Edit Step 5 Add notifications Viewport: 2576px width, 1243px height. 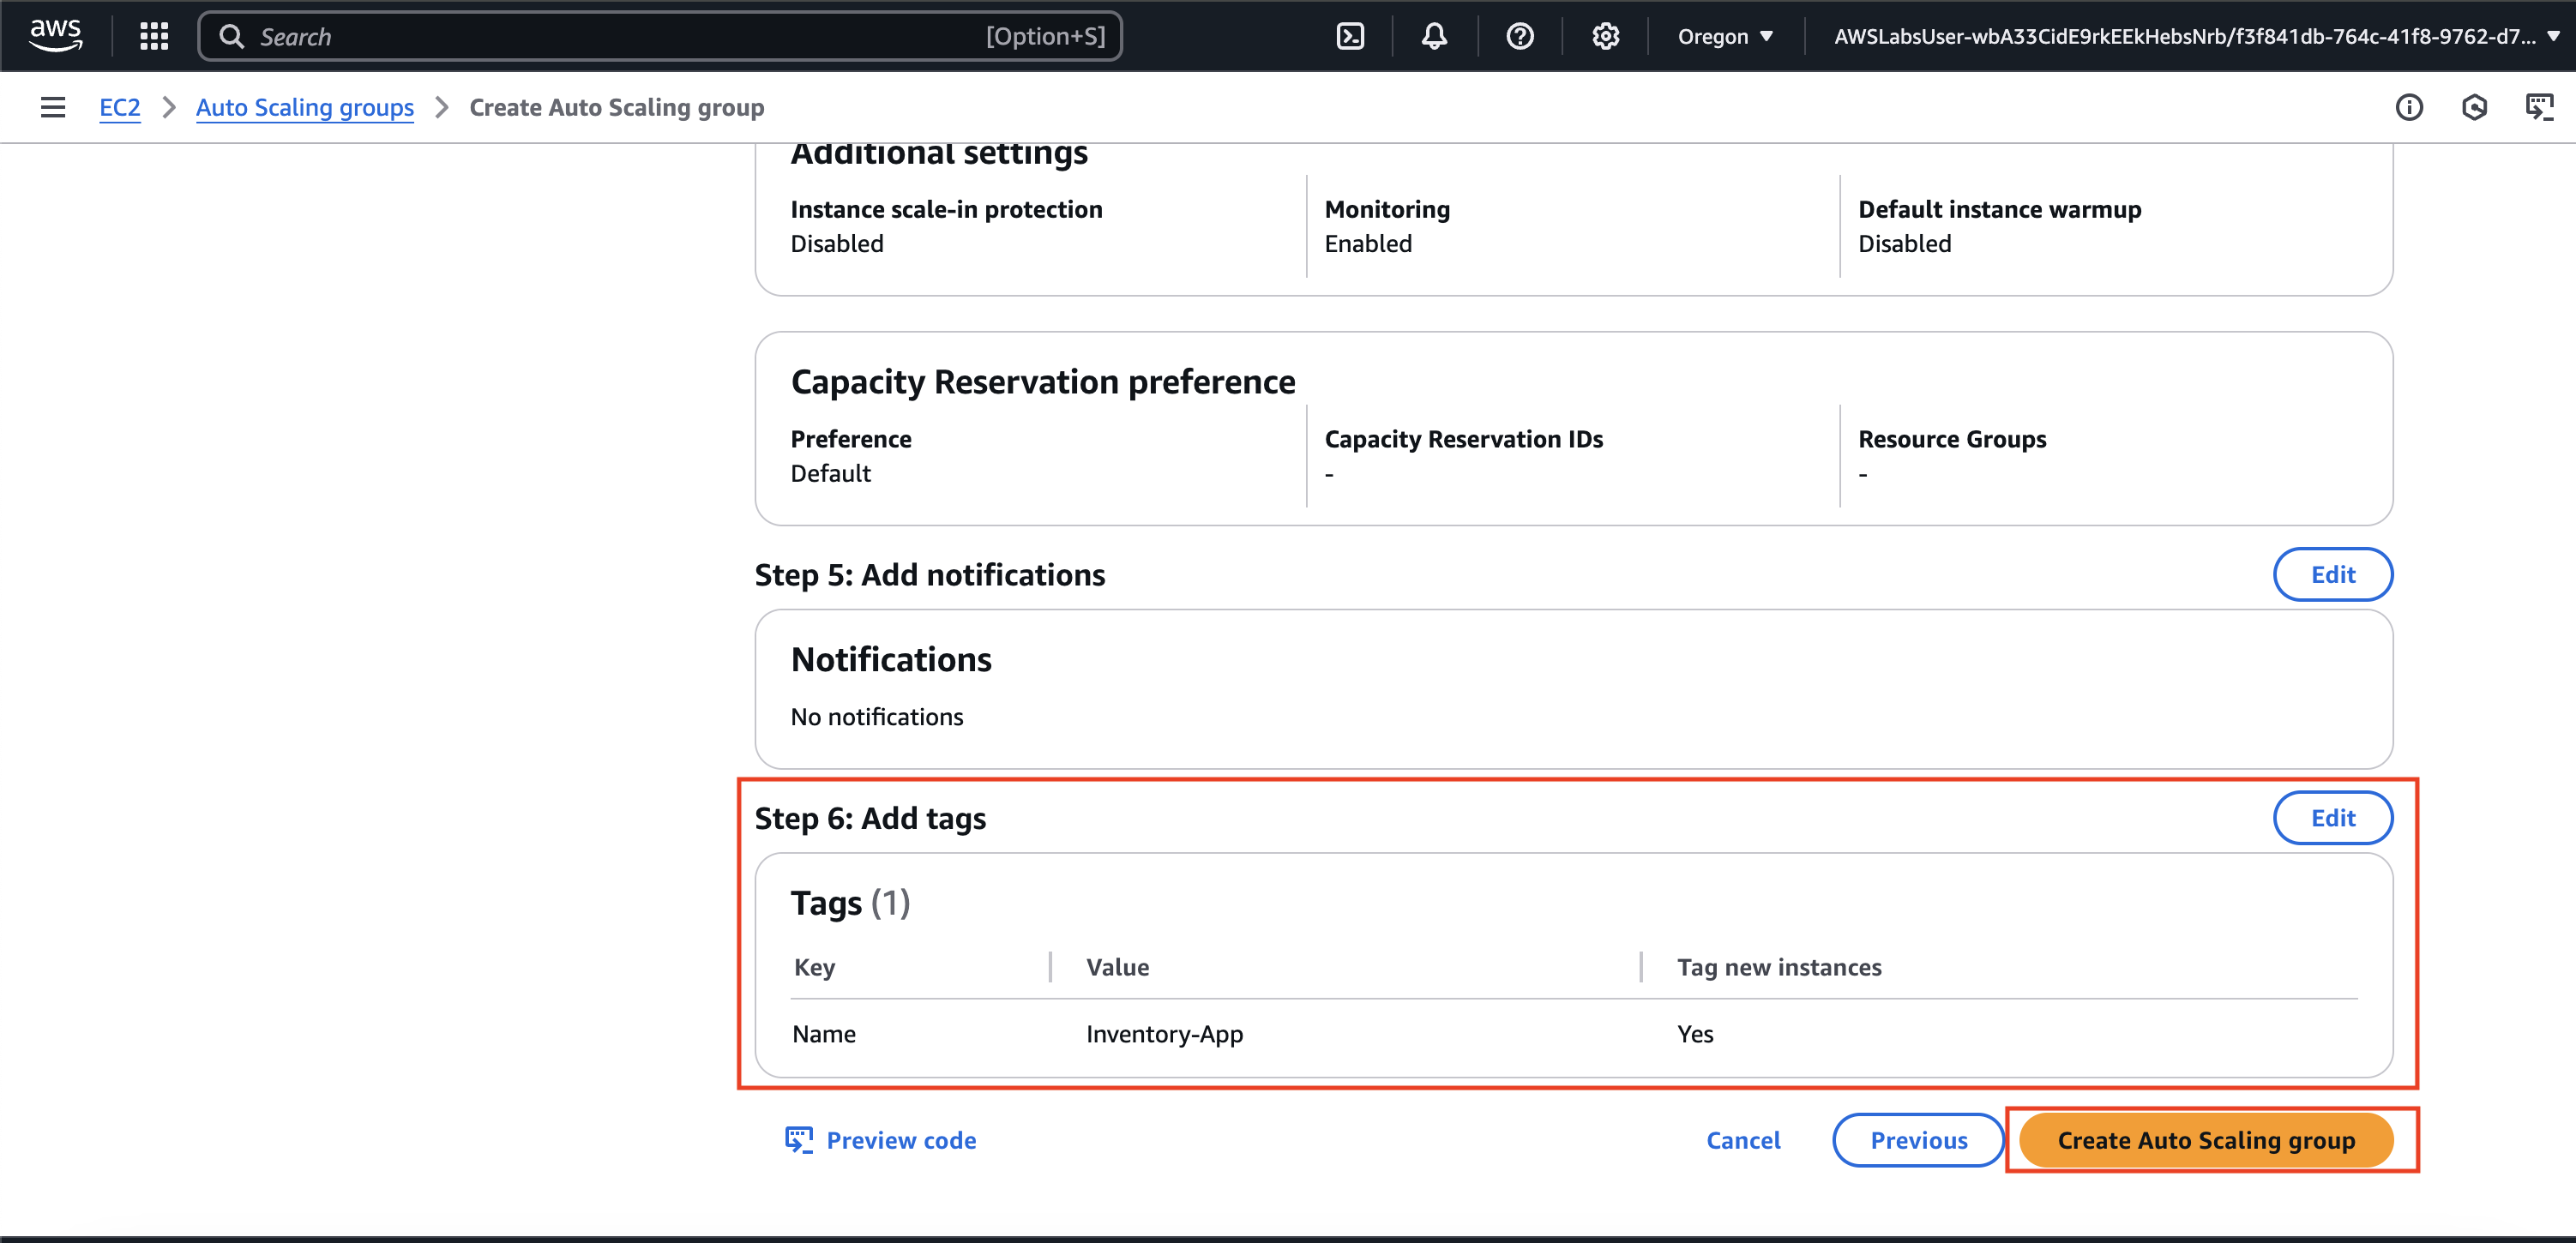point(2332,574)
